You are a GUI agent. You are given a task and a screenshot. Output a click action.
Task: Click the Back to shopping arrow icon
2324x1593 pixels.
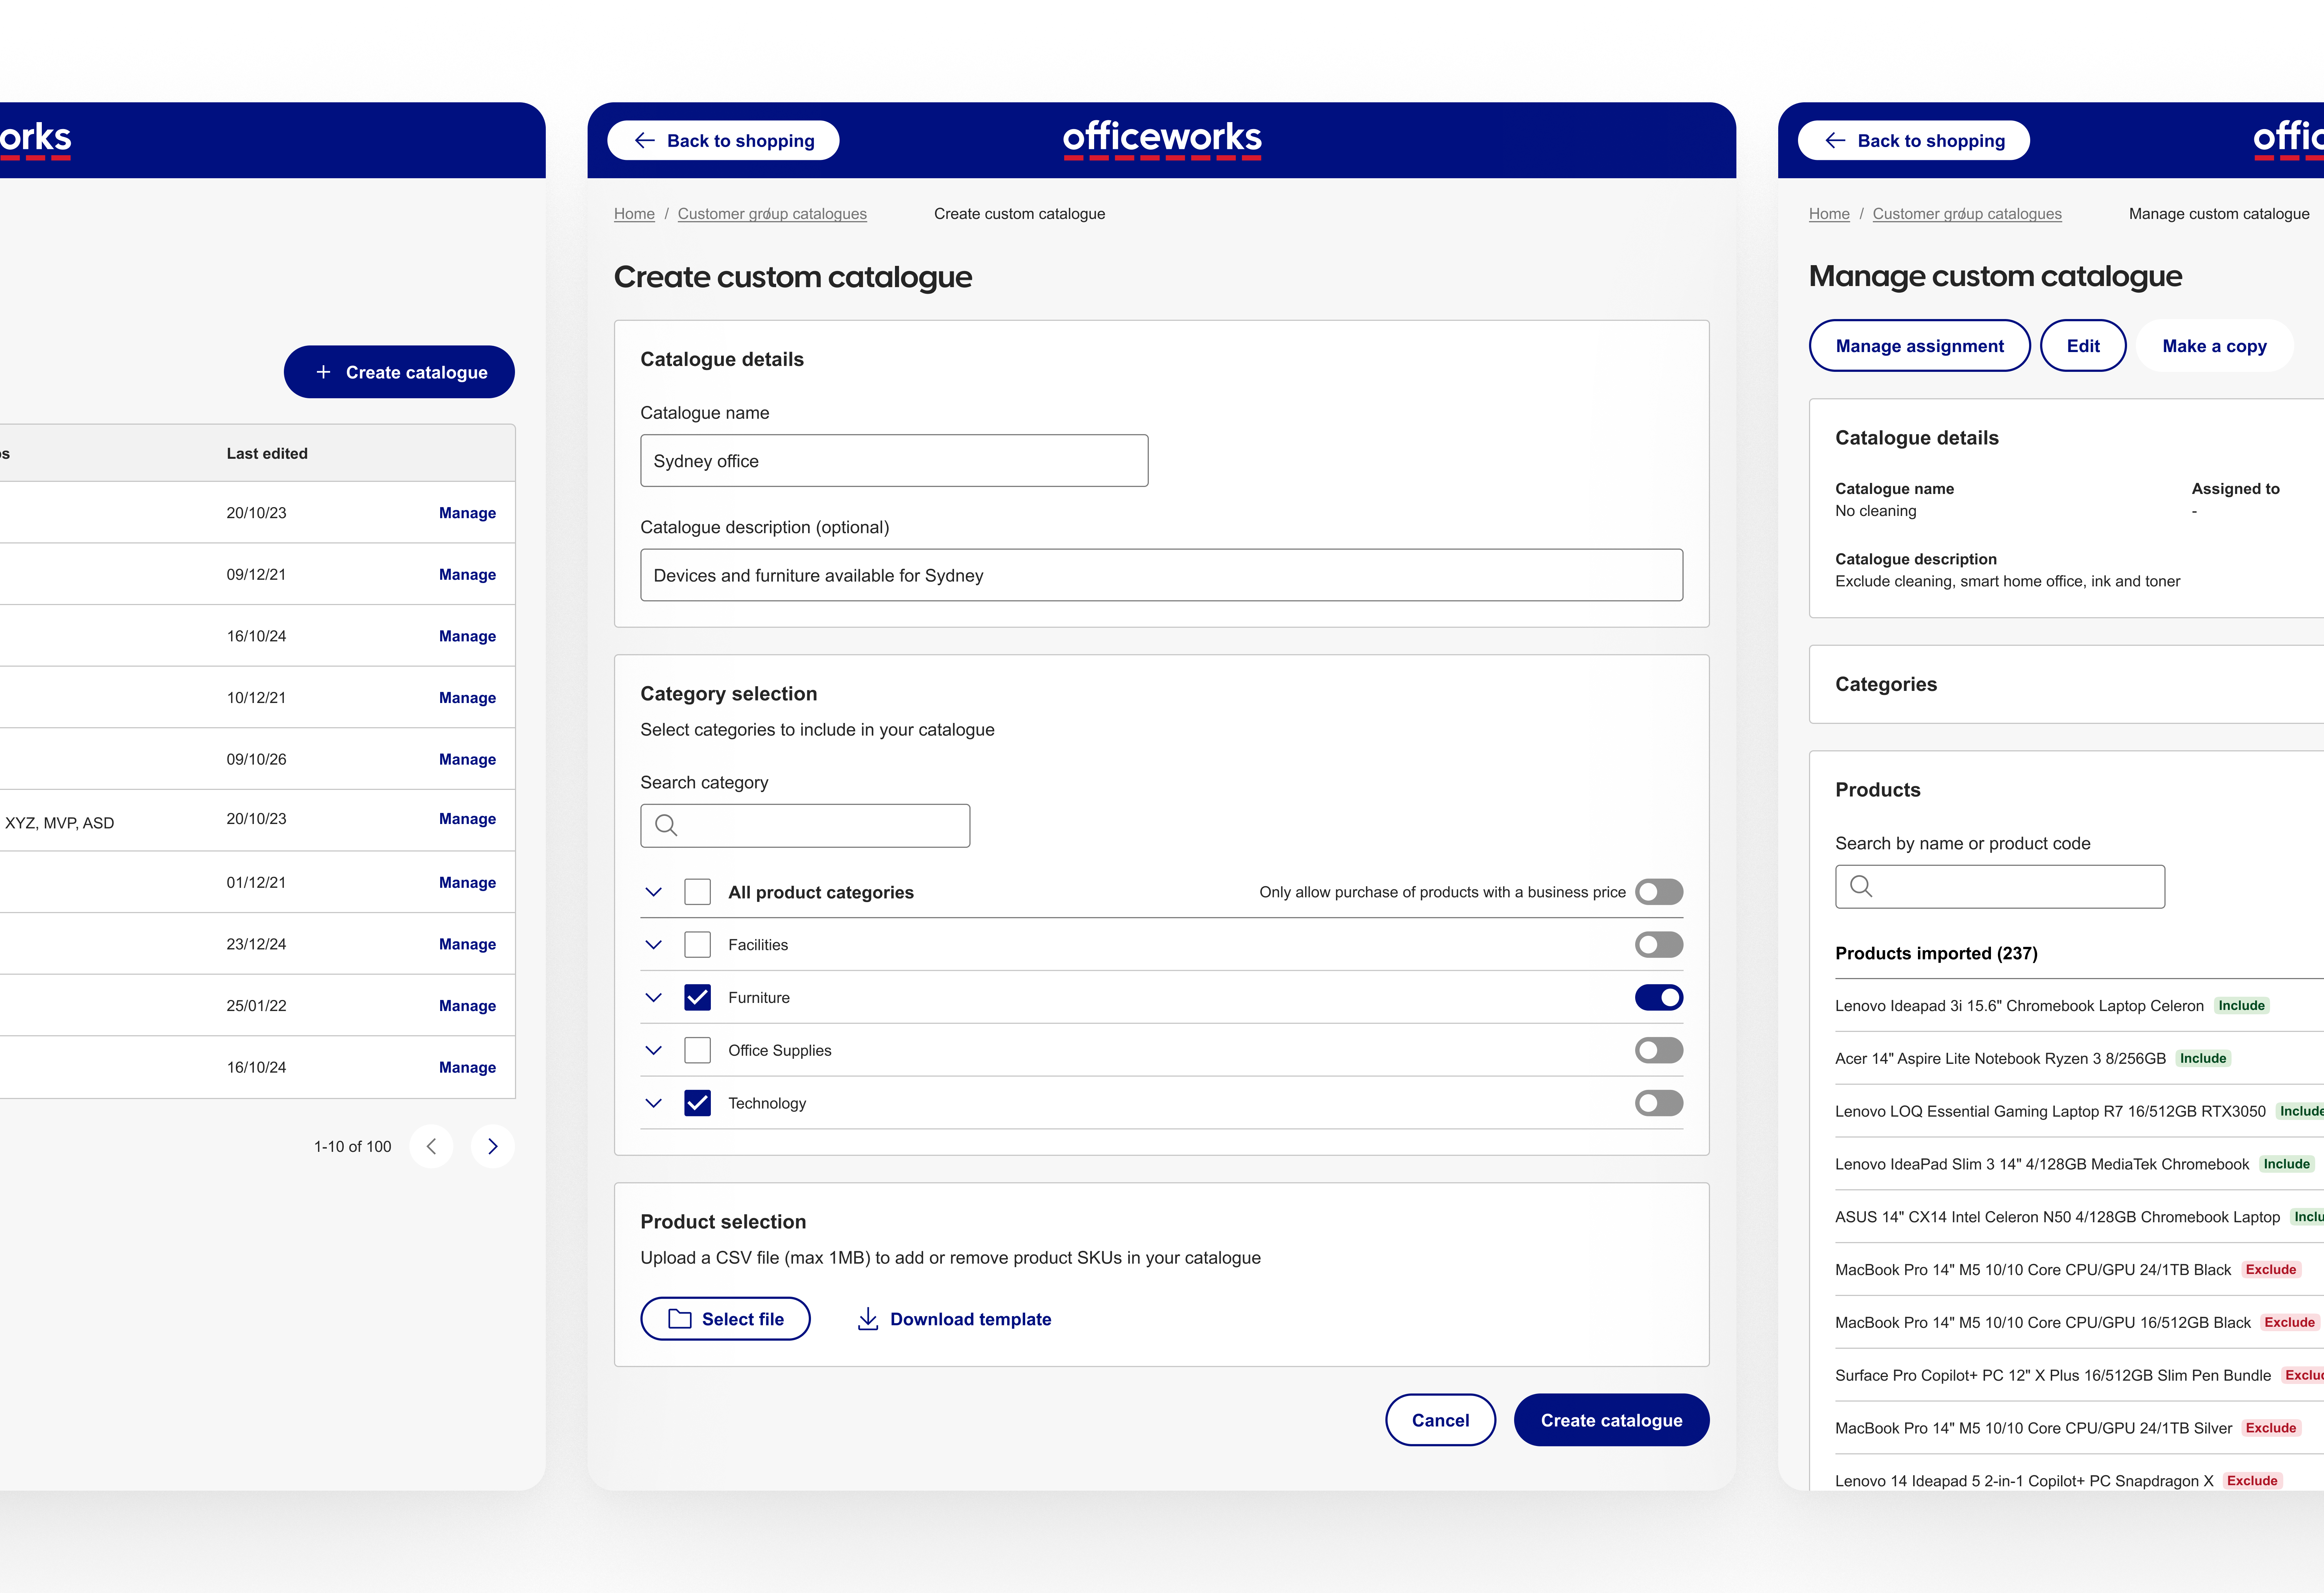point(645,140)
